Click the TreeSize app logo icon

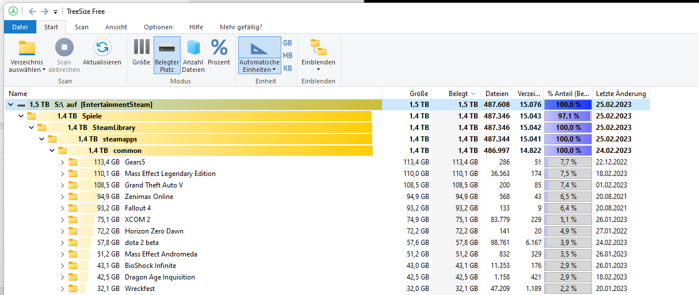13,11
